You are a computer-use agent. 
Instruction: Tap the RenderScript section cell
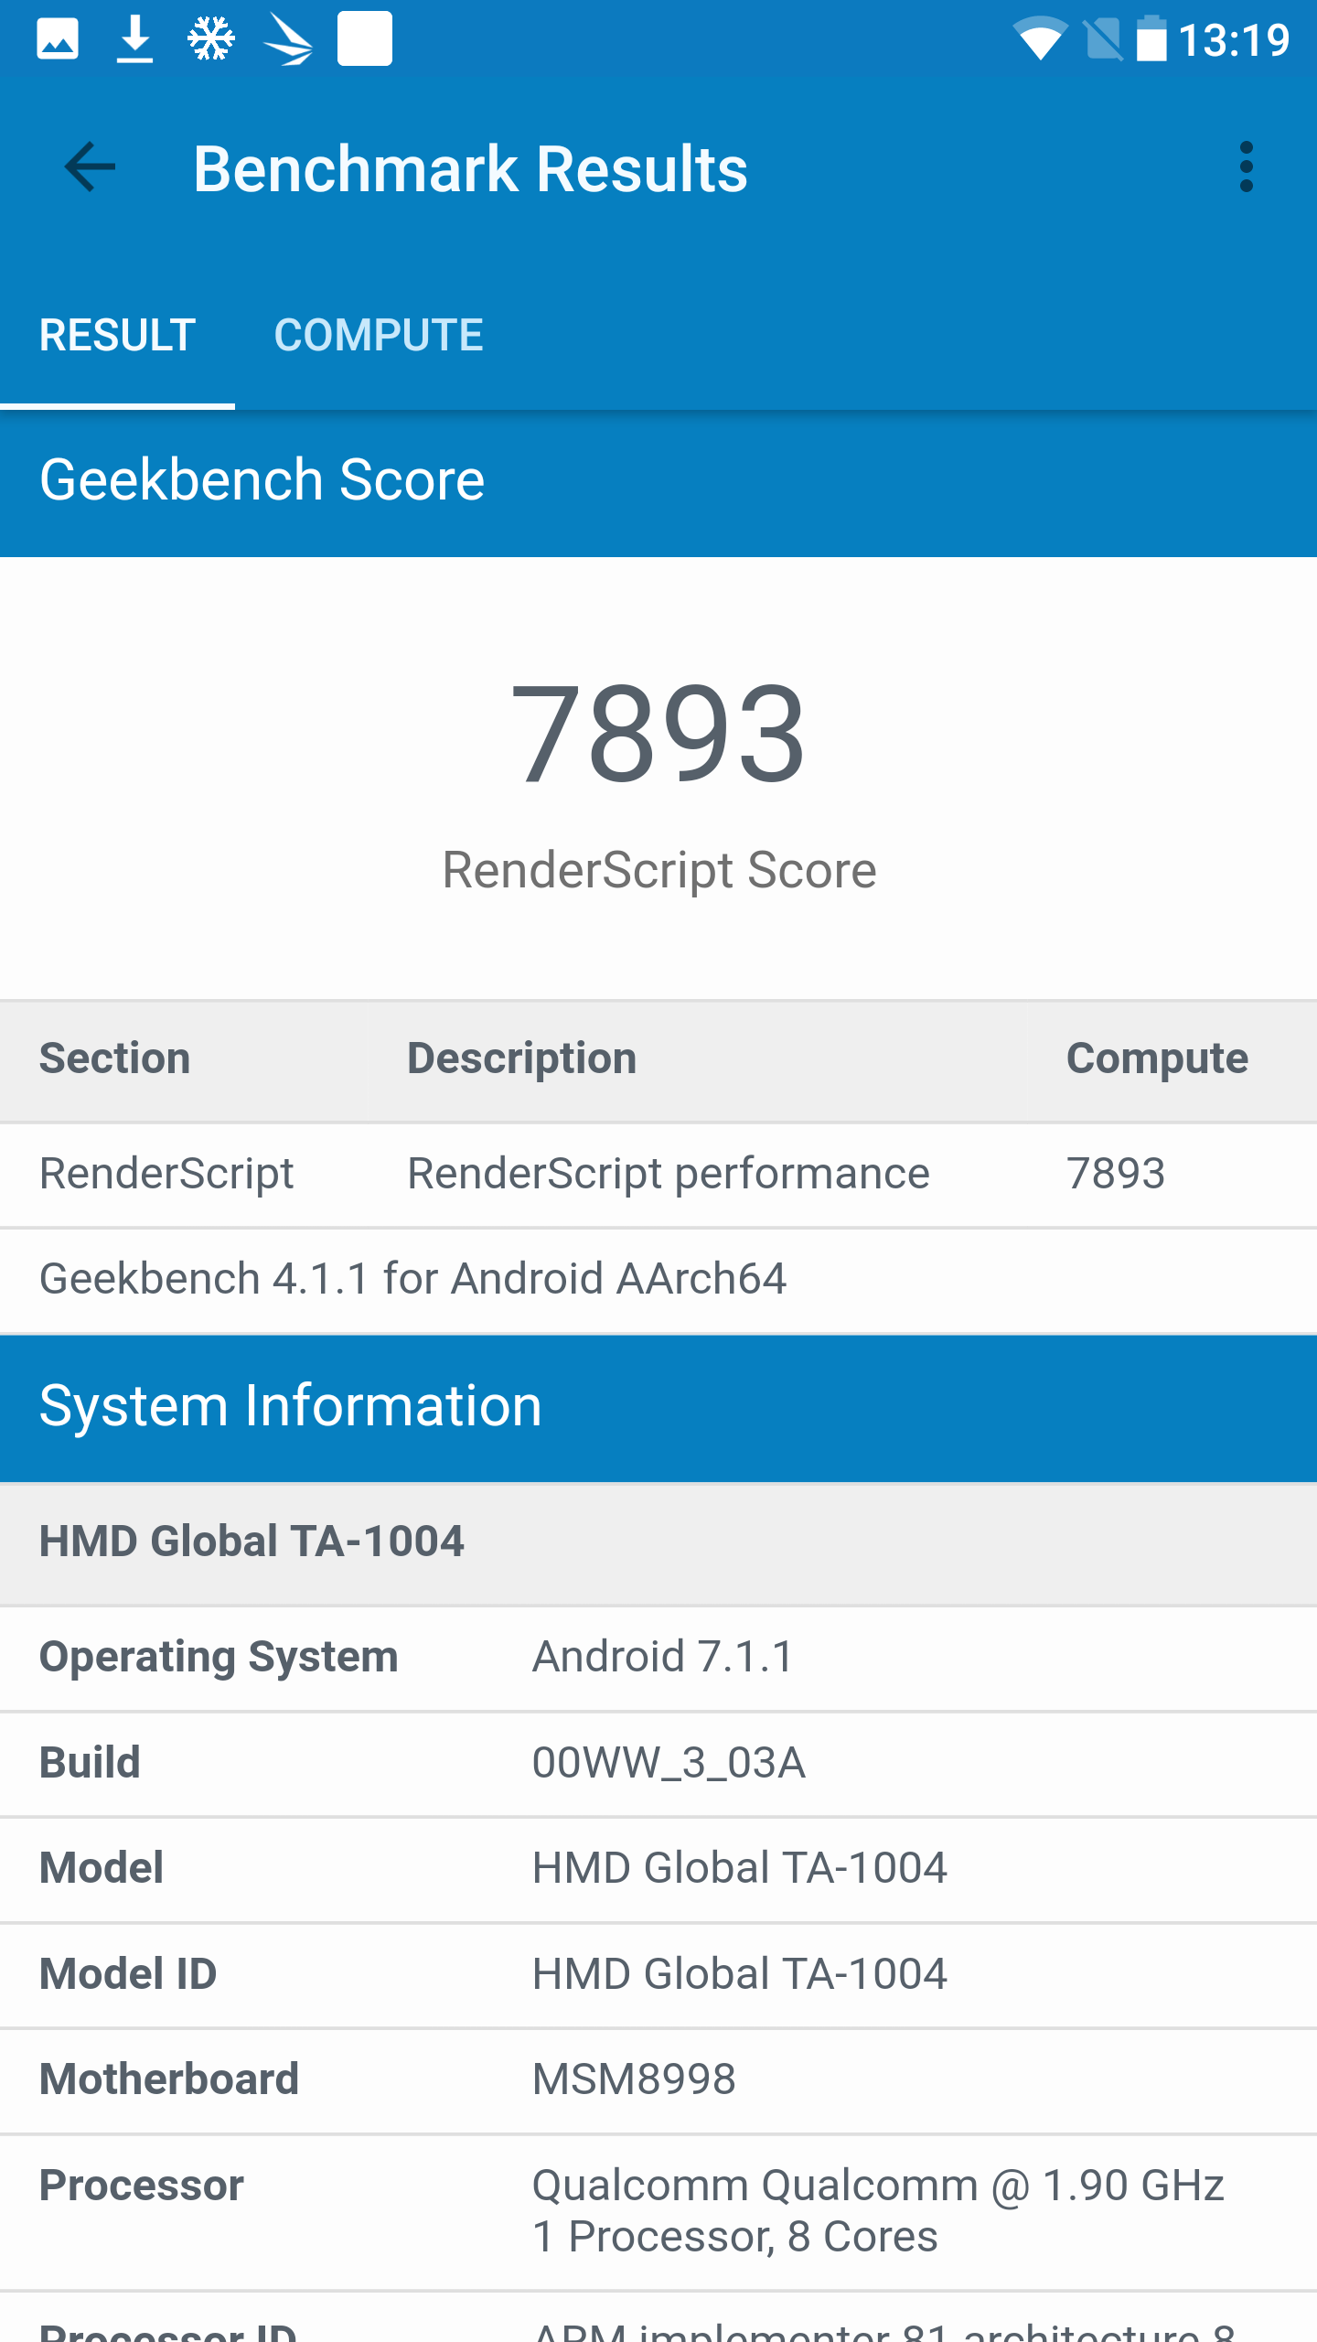tap(166, 1174)
